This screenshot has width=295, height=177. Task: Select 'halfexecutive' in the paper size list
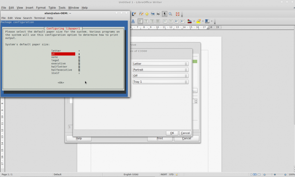62,70
